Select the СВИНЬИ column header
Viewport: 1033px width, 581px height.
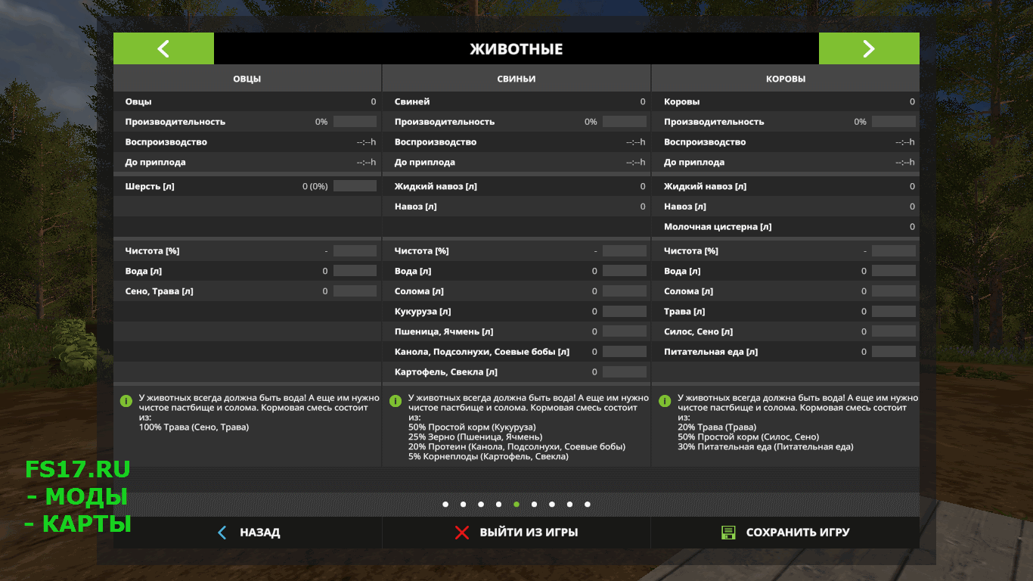pyautogui.click(x=516, y=79)
